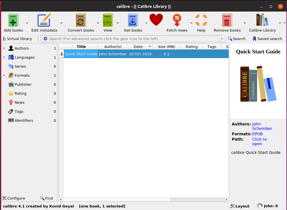Open the Calibre Library dropdown arrow
The width and height of the screenshot is (287, 210).
point(280,23)
